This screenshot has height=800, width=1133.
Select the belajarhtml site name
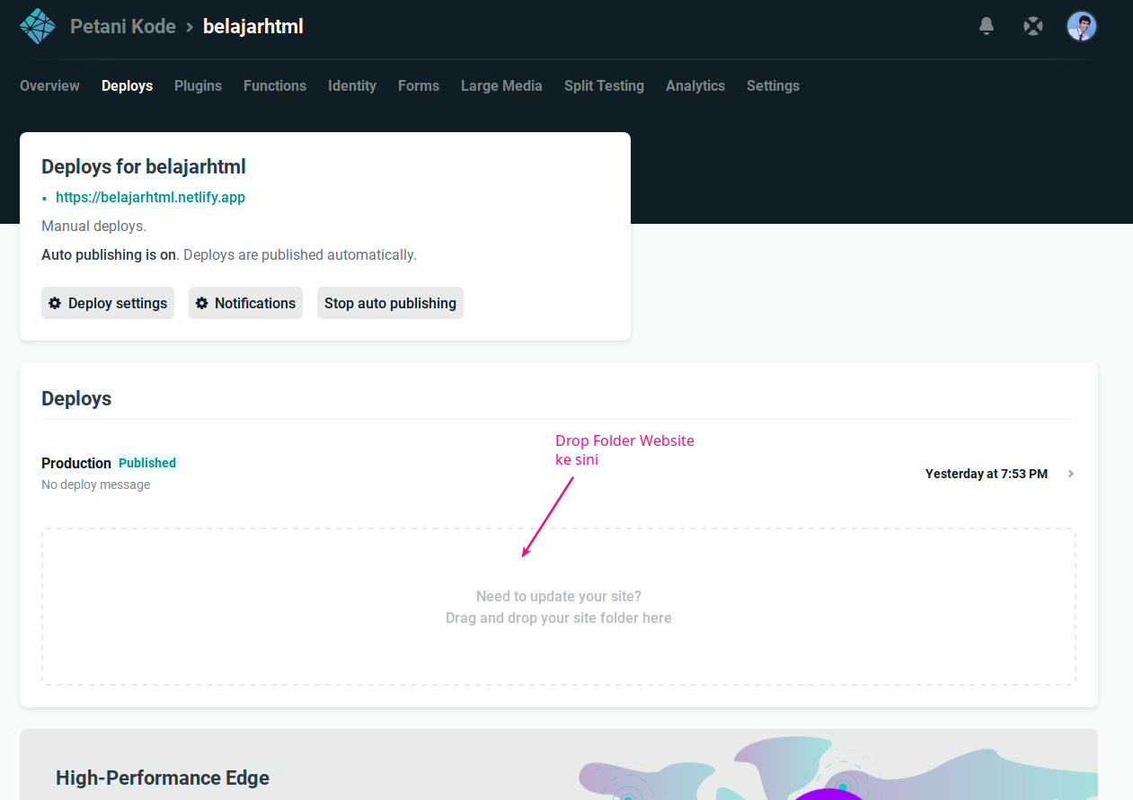tap(252, 26)
